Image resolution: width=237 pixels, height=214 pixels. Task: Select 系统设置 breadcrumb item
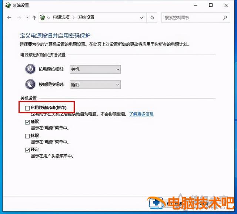click(x=86, y=17)
